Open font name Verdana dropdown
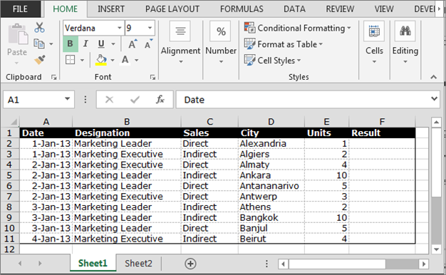Viewport: 446px width, 275px height. [x=120, y=28]
